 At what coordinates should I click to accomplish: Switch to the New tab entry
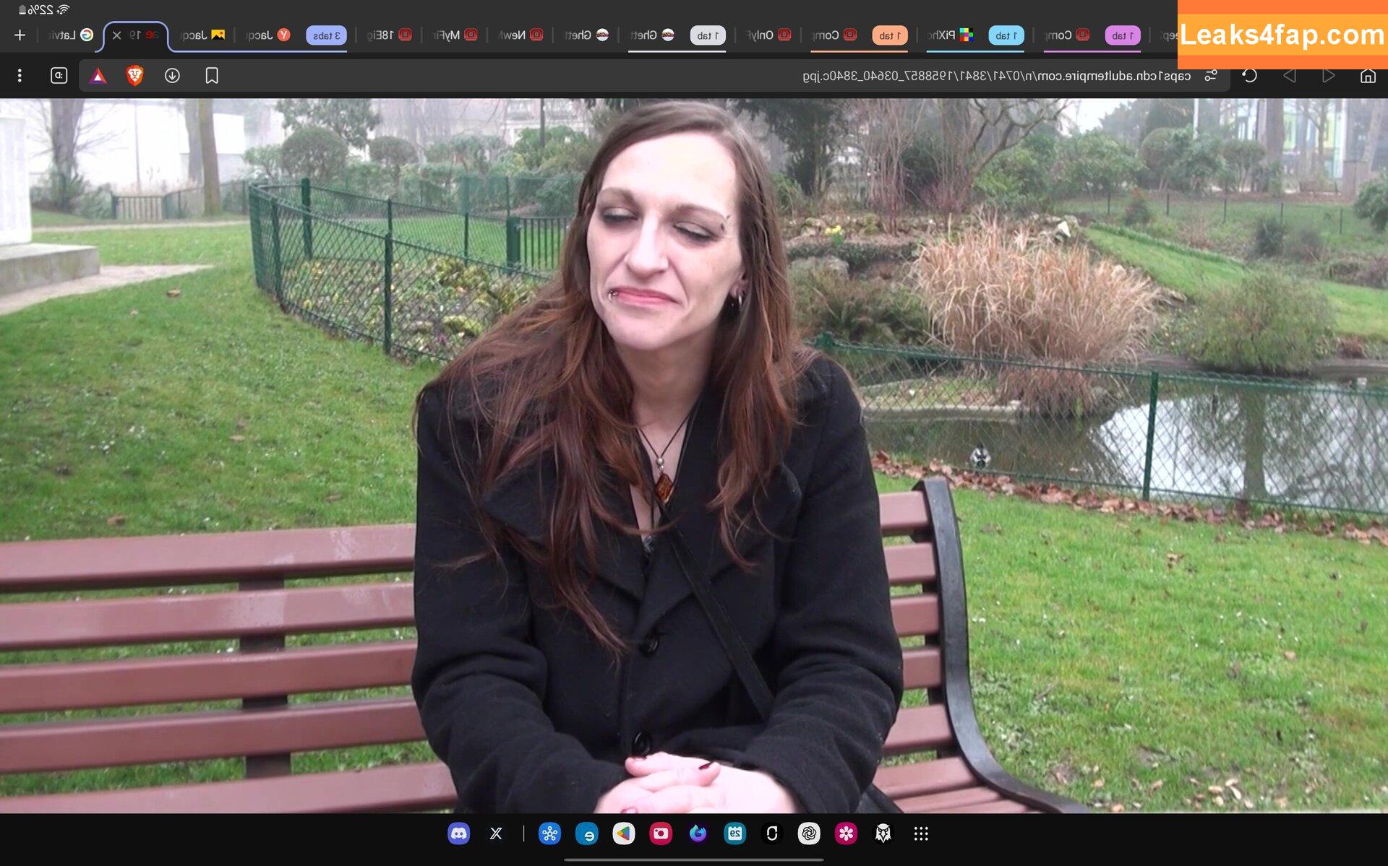tap(520, 35)
